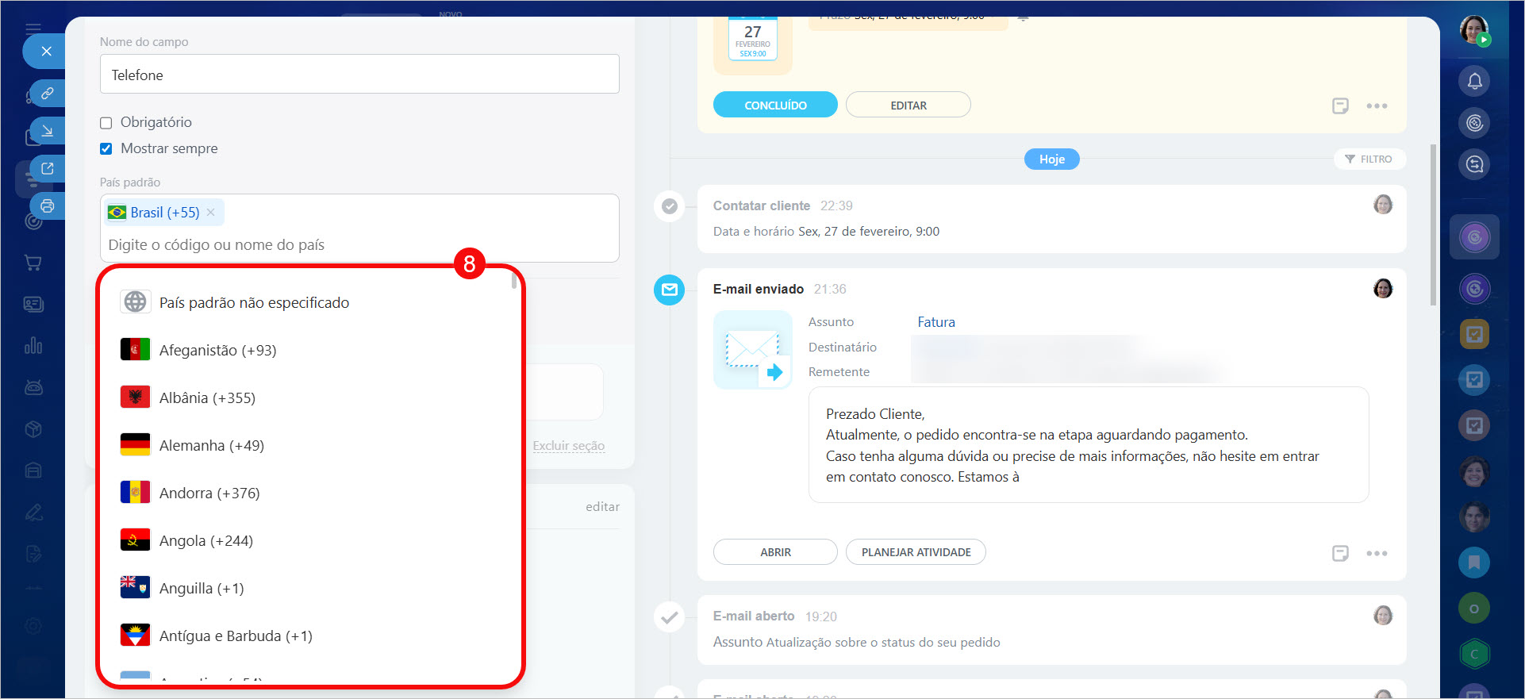Click the print icon on slider tab

48,206
